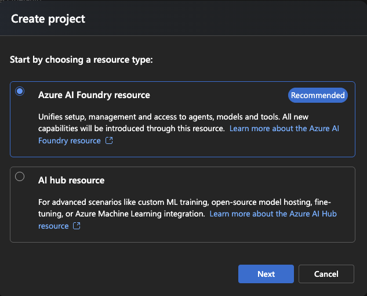Click external-link icon beside AI Hub resource link

coord(77,226)
